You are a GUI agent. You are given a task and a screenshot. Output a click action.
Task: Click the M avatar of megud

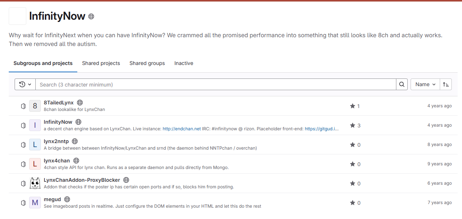[x=35, y=203]
